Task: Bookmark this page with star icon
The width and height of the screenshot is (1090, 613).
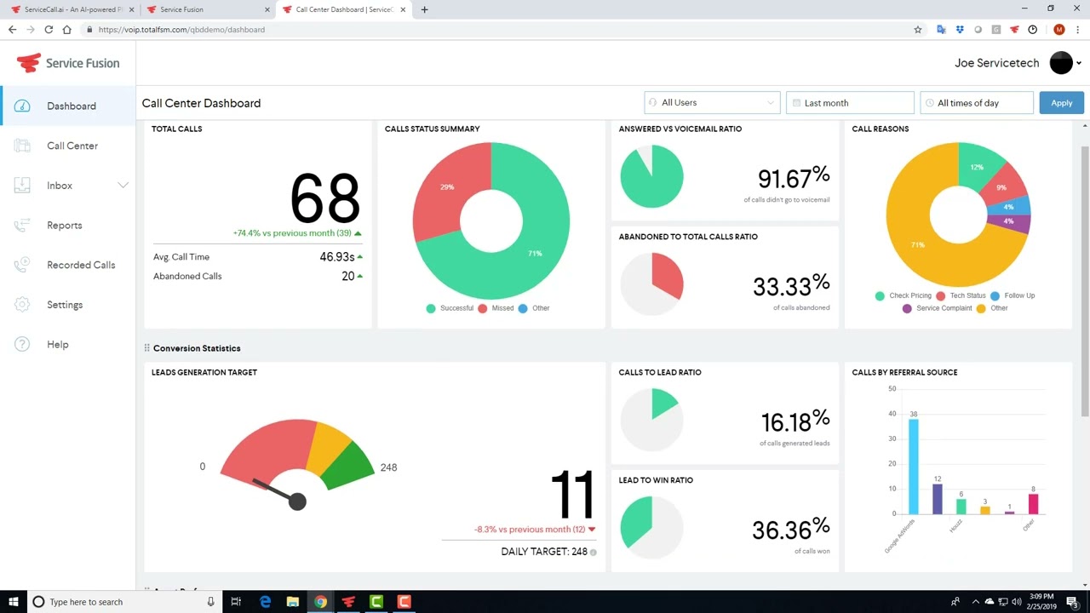Action: click(918, 30)
